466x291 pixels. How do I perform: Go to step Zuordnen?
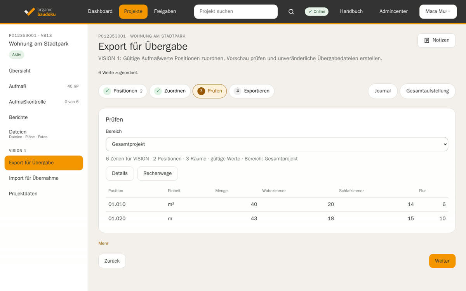point(170,91)
